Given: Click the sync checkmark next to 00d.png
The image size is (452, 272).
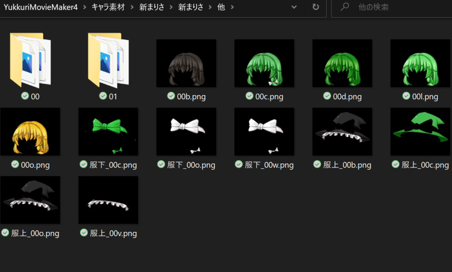Looking at the screenshot, I should (327, 96).
